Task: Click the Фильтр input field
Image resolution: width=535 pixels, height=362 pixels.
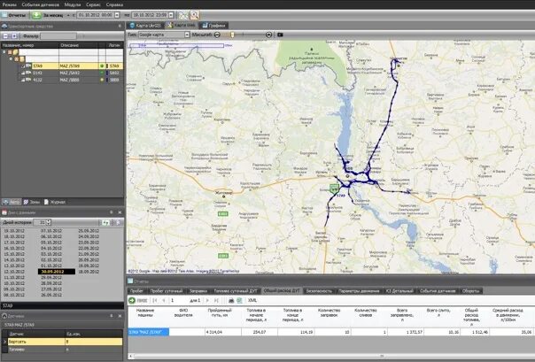Action: pyautogui.click(x=58, y=36)
